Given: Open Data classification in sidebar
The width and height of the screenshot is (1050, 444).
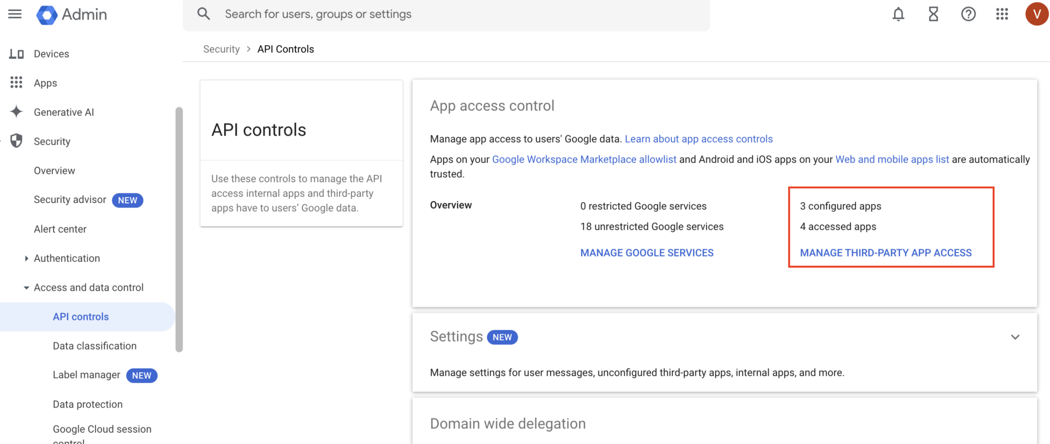Looking at the screenshot, I should [x=94, y=346].
